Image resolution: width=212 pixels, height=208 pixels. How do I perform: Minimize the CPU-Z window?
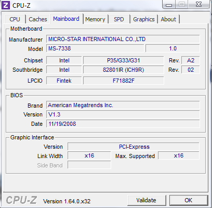pyautogui.click(x=169, y=4)
